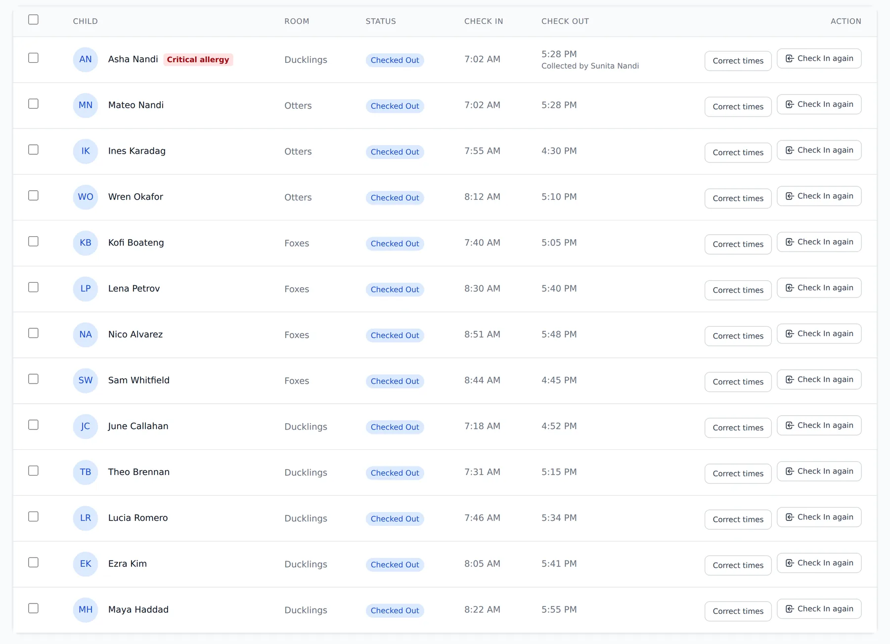Open Correct times for Lena Petrov
The width and height of the screenshot is (890, 644).
pyautogui.click(x=738, y=290)
